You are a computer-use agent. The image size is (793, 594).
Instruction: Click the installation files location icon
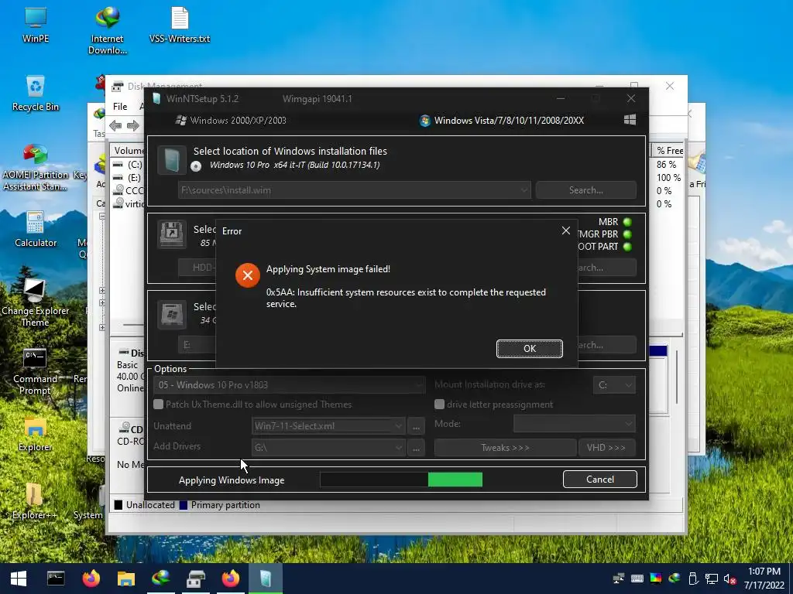[172, 159]
